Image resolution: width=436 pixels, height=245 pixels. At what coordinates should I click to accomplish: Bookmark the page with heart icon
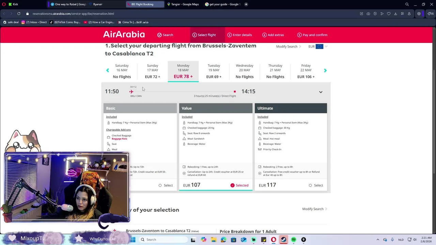(x=389, y=14)
